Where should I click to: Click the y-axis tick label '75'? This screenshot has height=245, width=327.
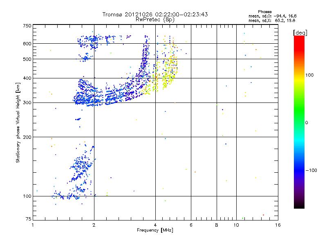(29, 219)
